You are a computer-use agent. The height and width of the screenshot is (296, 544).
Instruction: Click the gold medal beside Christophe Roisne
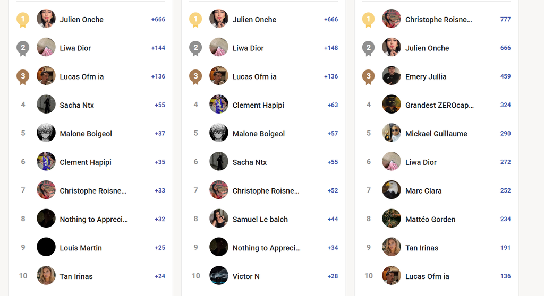pyautogui.click(x=369, y=20)
